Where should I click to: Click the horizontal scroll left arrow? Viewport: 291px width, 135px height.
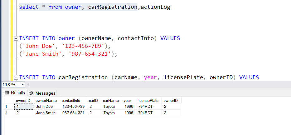pyautogui.click(x=28, y=85)
